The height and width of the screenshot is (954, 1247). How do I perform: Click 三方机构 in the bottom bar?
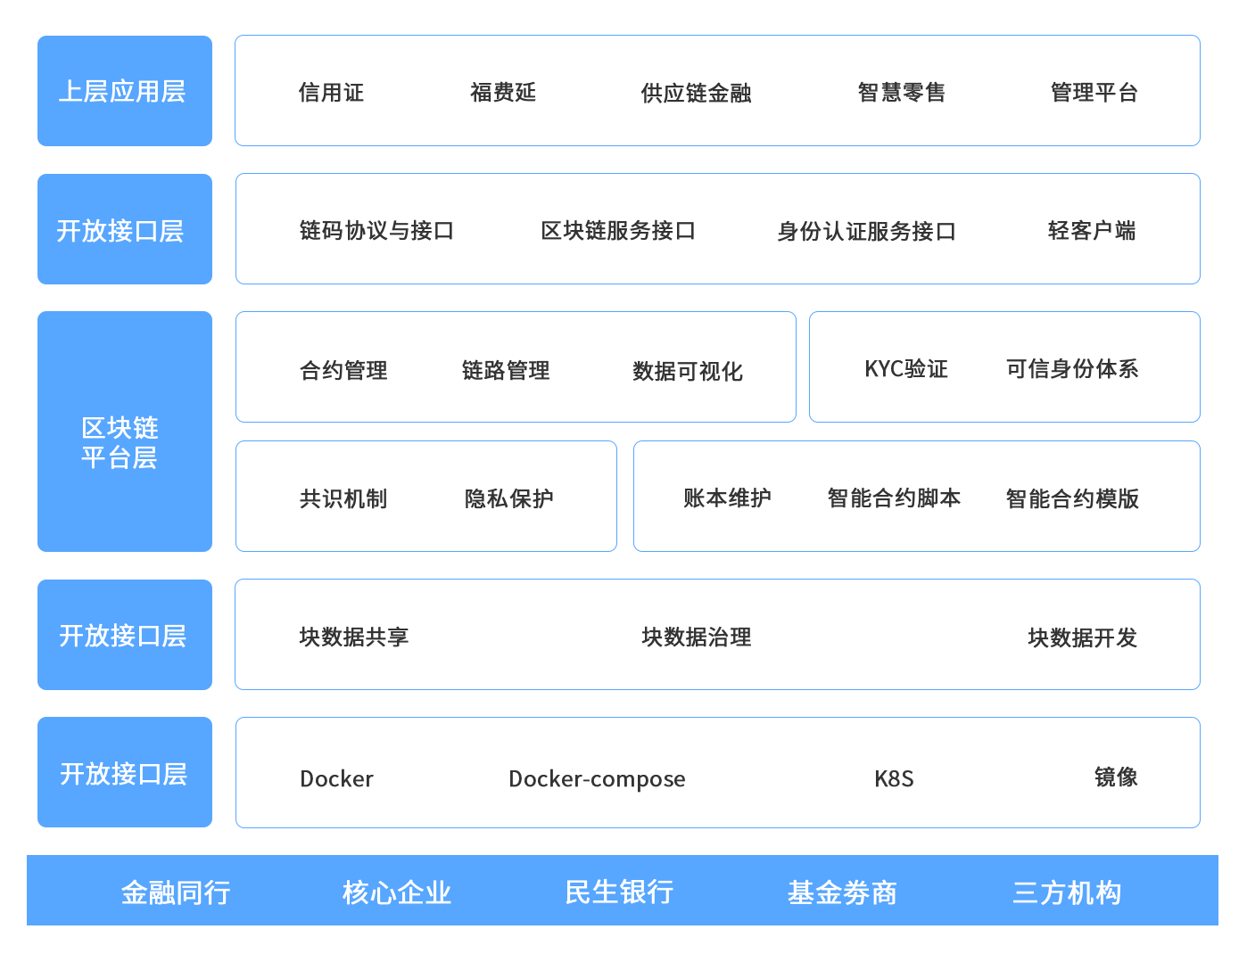(x=1067, y=892)
